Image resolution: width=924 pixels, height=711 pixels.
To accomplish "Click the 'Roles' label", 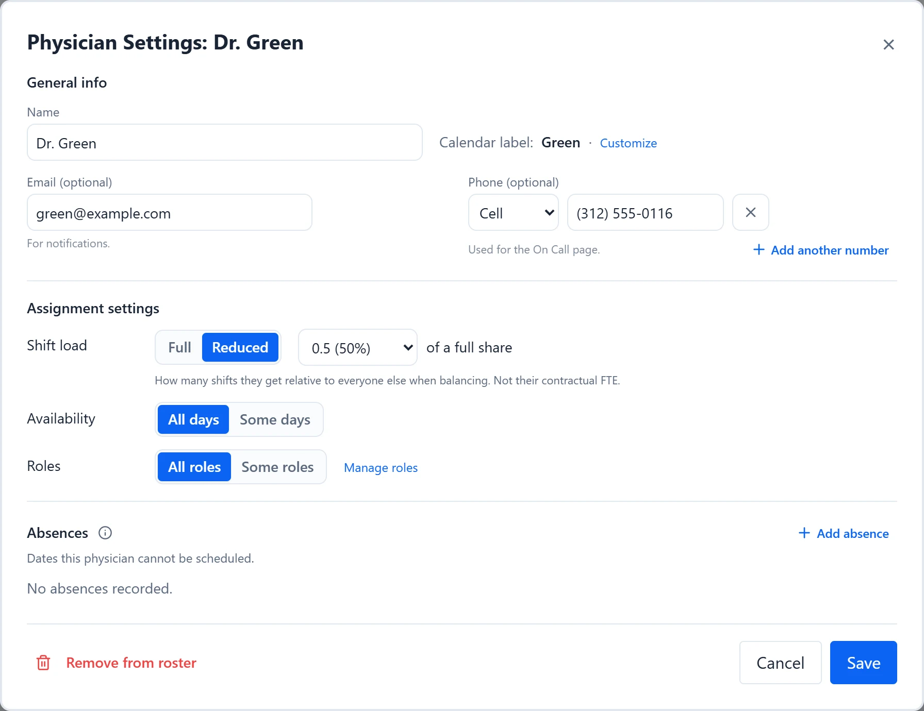I will coord(44,466).
